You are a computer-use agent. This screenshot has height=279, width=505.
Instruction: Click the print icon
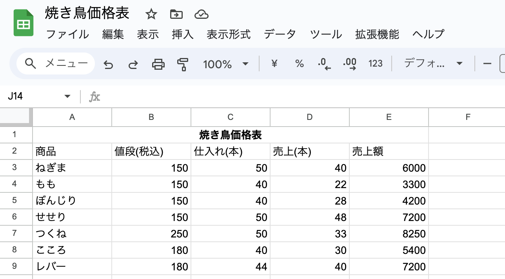pos(158,64)
